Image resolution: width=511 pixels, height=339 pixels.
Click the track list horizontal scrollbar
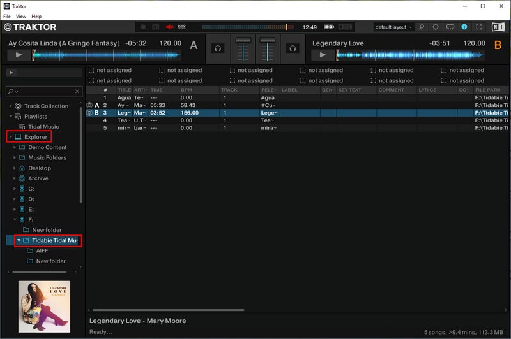pos(168,310)
